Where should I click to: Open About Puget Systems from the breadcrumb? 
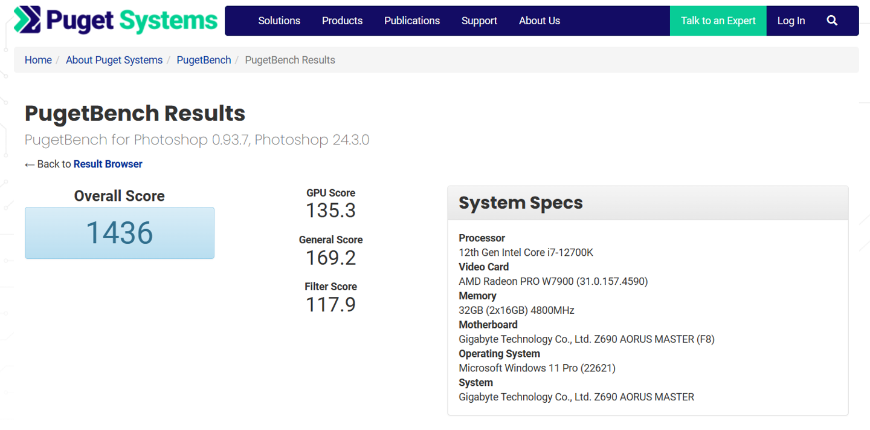[x=114, y=60]
